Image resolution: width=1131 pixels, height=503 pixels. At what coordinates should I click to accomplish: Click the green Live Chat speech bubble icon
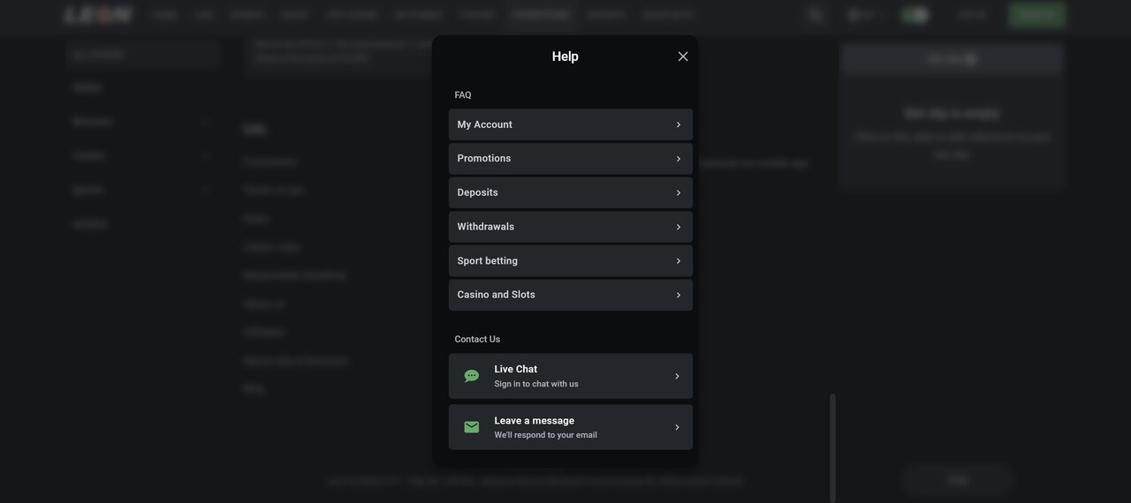(x=472, y=376)
